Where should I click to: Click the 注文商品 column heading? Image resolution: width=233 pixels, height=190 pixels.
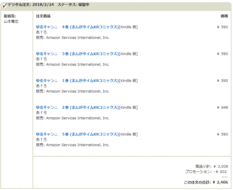tap(43, 16)
